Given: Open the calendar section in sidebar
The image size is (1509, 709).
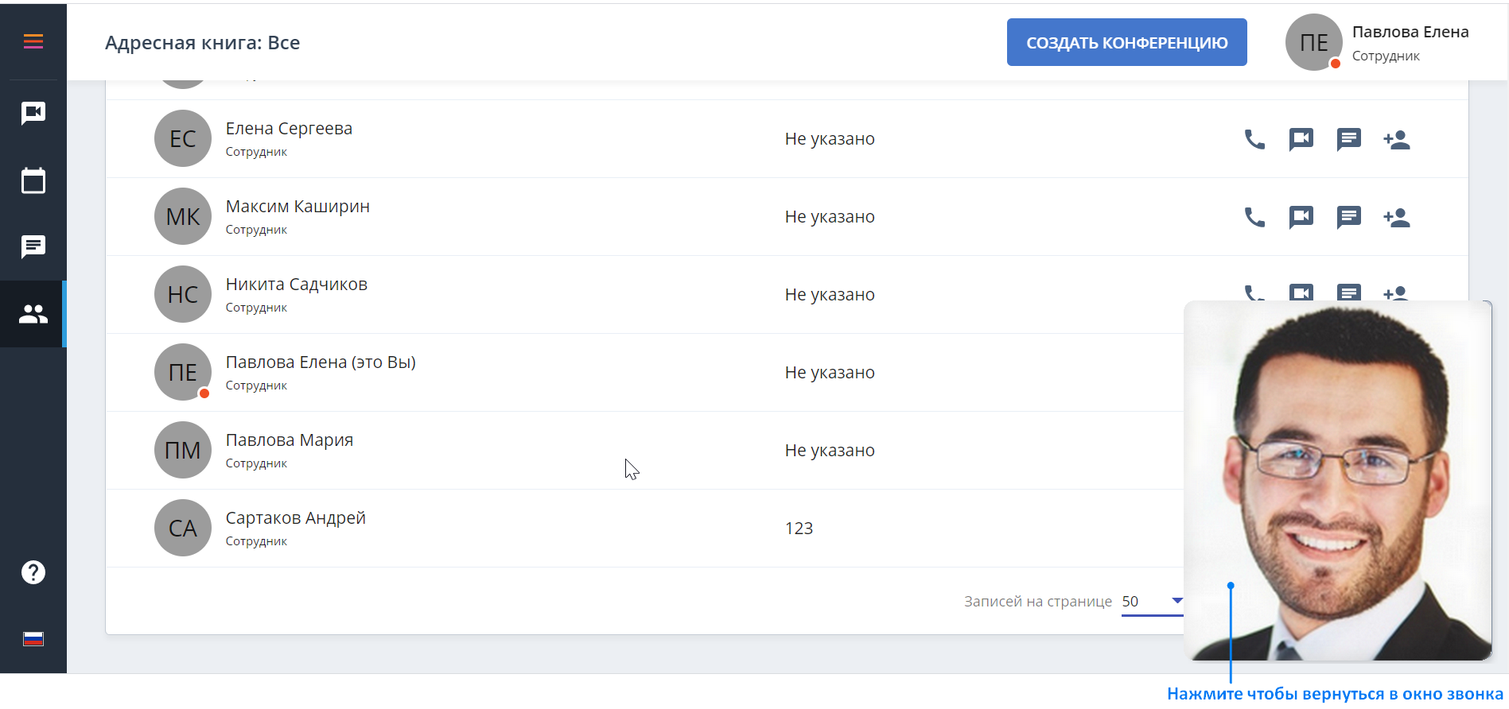Looking at the screenshot, I should pyautogui.click(x=33, y=180).
